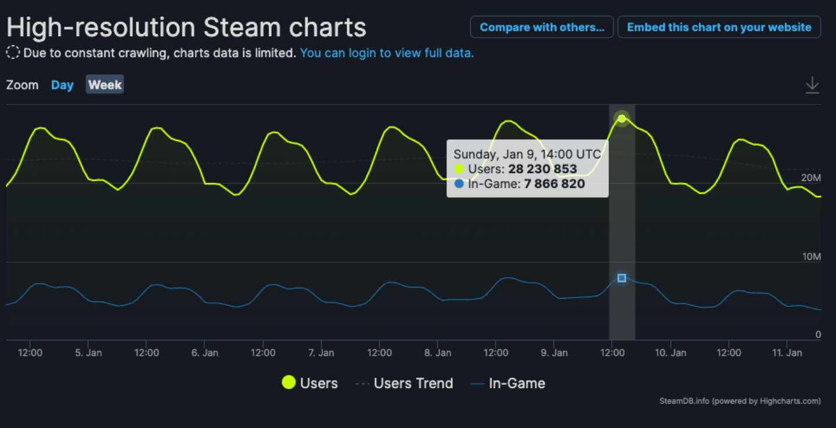836x428 pixels.
Task: Click the highlighted yellow peak marker on the chart
Action: coord(622,118)
